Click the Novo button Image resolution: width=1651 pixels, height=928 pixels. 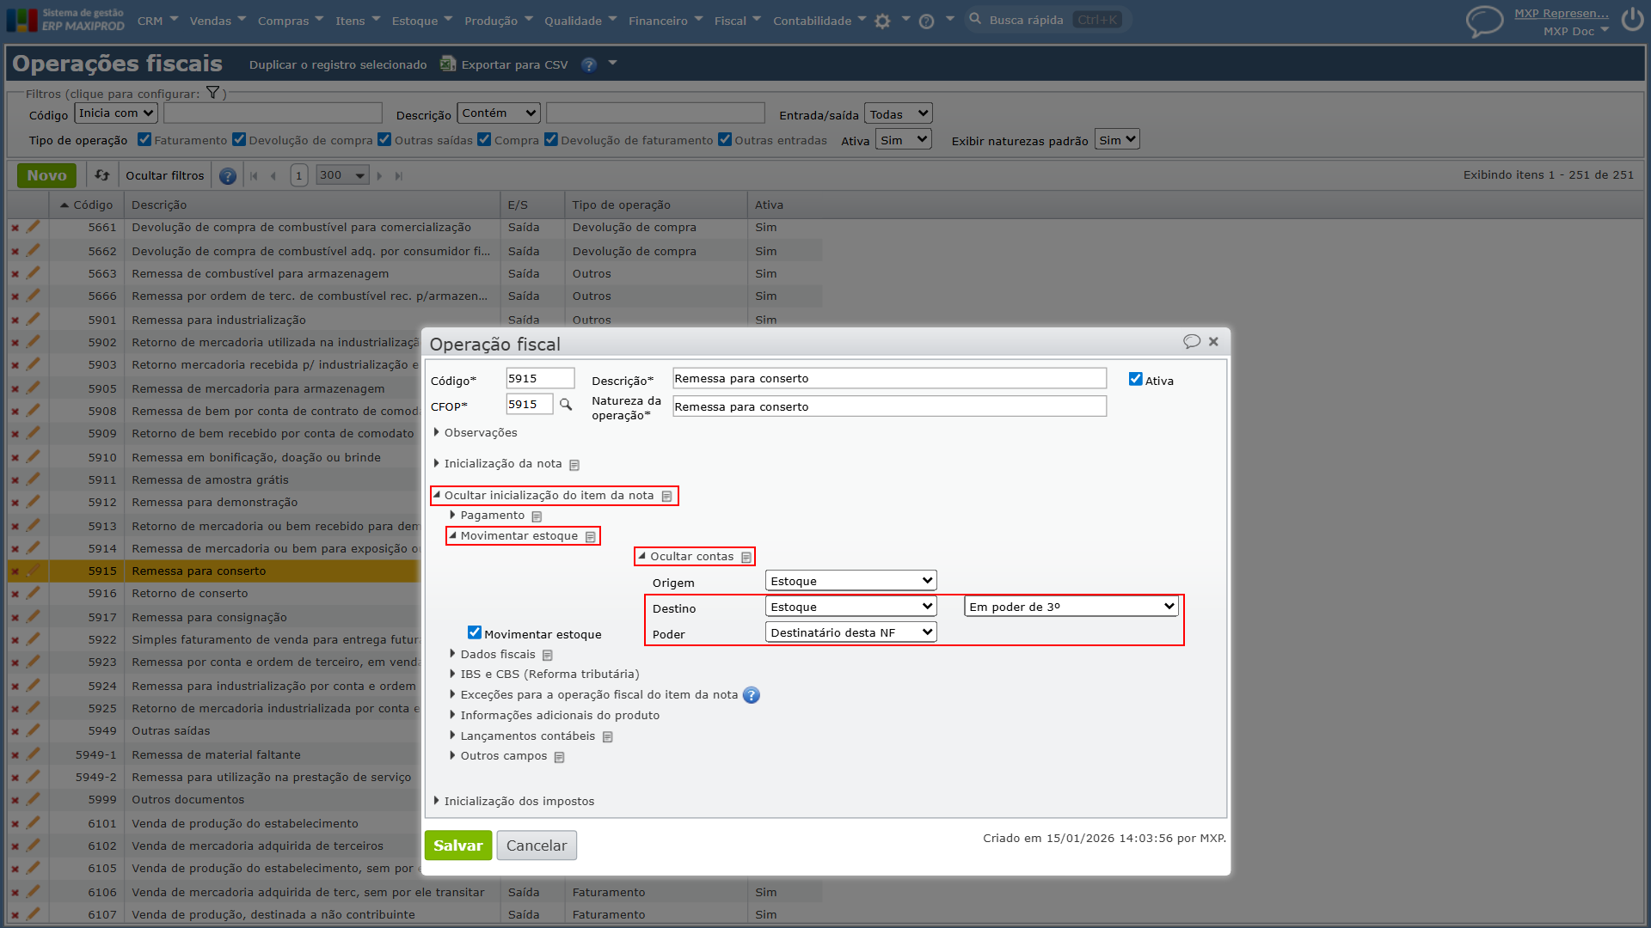click(46, 175)
